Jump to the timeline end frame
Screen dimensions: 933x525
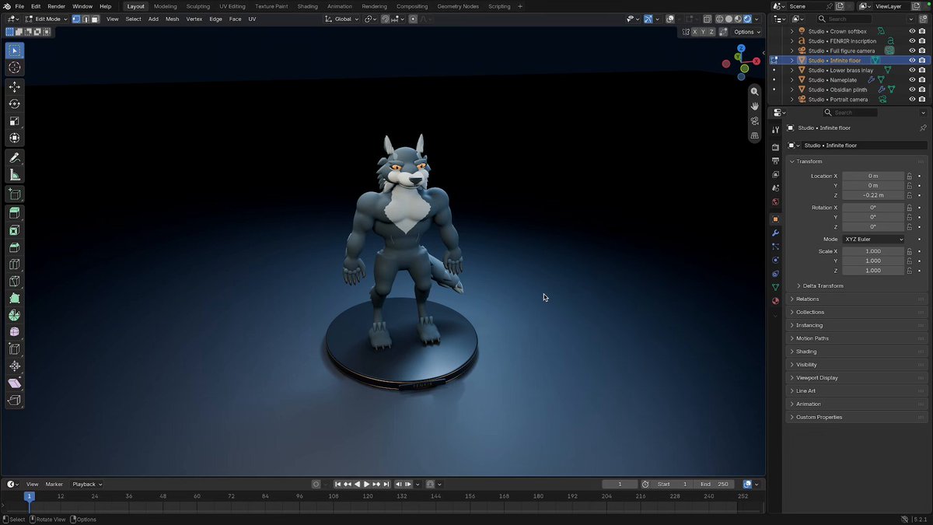point(386,484)
